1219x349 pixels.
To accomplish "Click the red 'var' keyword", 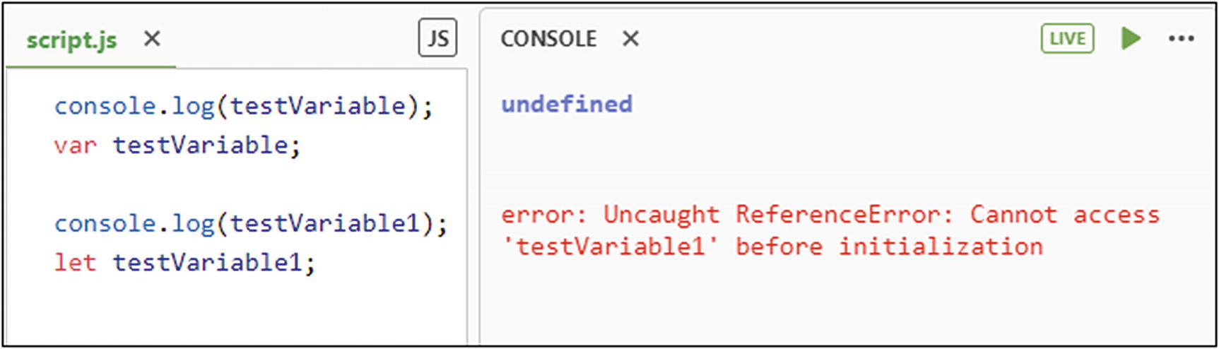I will (75, 146).
